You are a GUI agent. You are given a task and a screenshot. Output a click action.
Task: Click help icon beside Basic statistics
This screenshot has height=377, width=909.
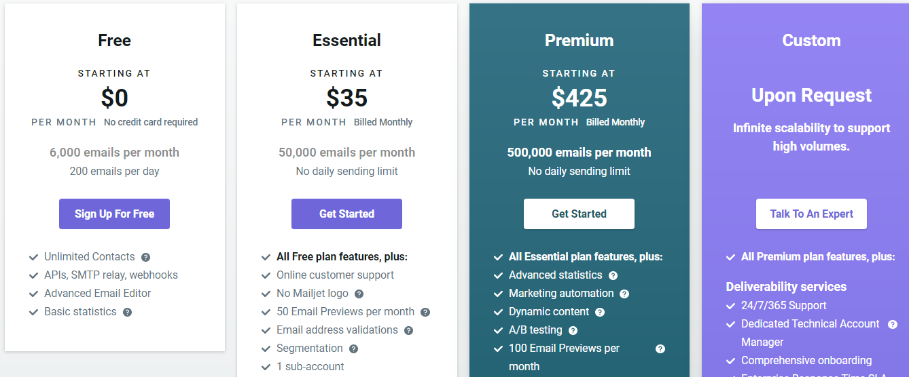pos(127,312)
